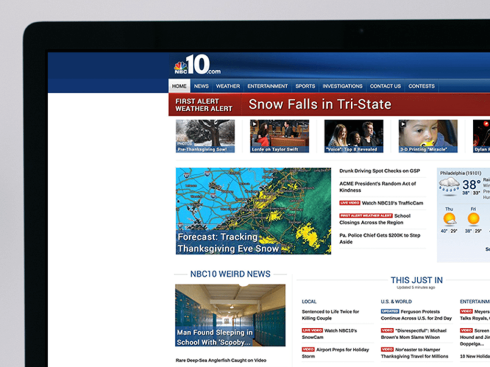The width and height of the screenshot is (490, 367).
Task: Select ENTERTAINMENT in the navigation bar
Action: tap(267, 86)
